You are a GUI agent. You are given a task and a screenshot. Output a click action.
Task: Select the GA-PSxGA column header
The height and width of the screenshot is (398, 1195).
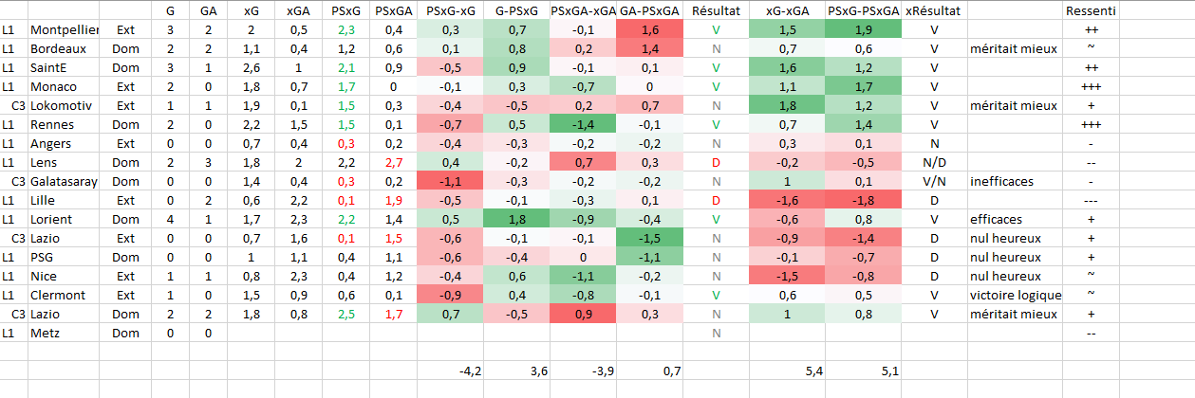click(650, 11)
